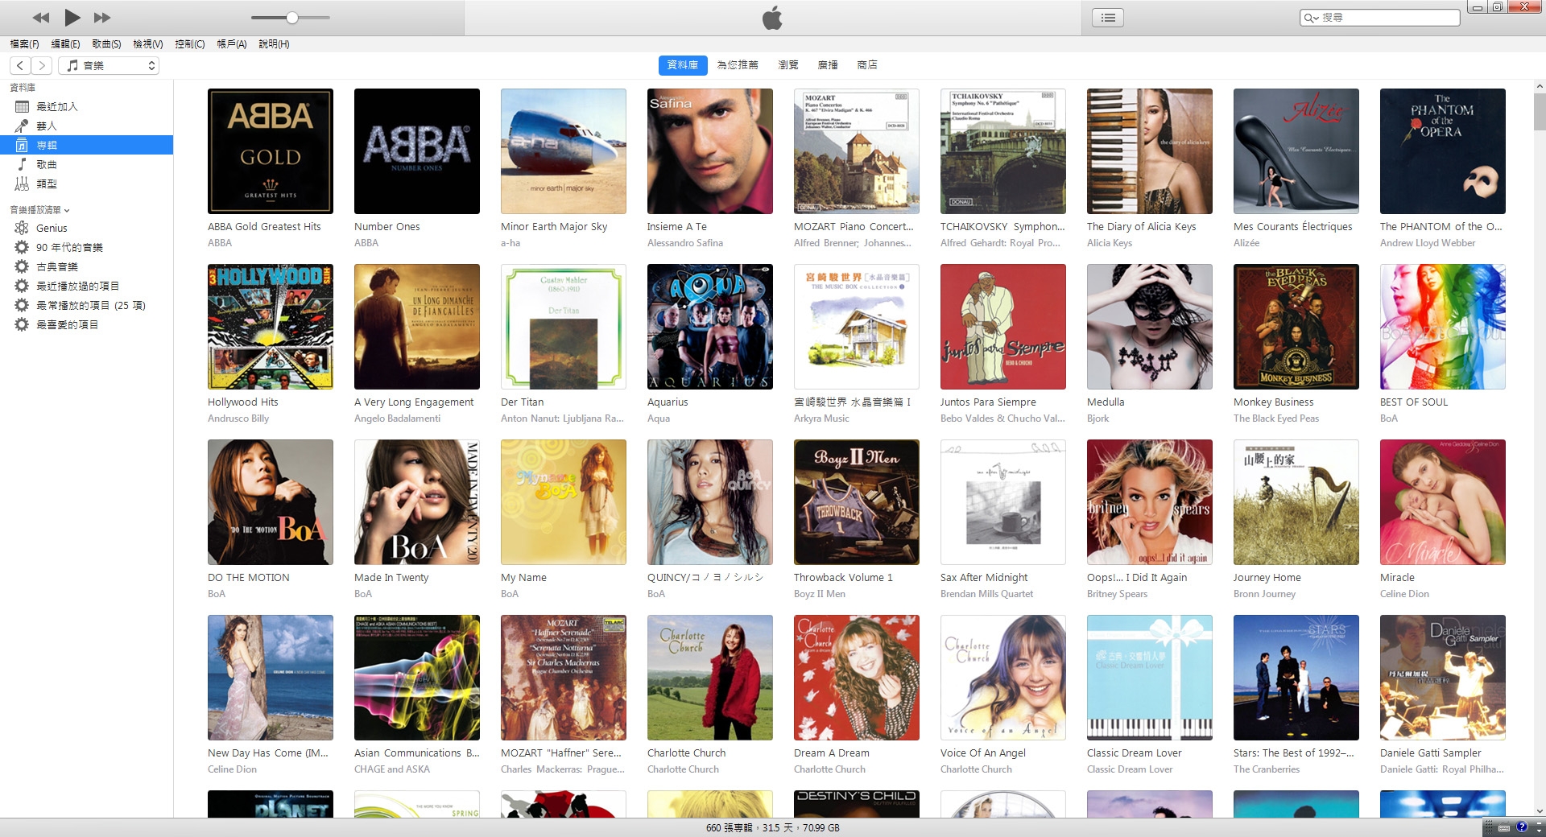Open the Juntos Para Siempre album cover
This screenshot has height=837, width=1546.
pyautogui.click(x=1003, y=327)
